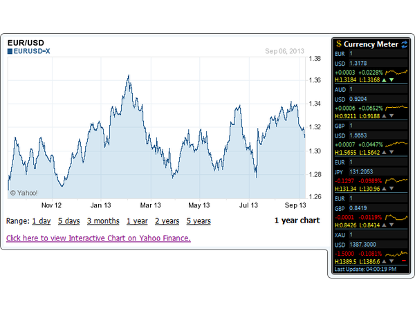Viewport: 415px width, 311px height.
Task: Click the down arrow in AUD/USD row
Action: pyautogui.click(x=391, y=116)
